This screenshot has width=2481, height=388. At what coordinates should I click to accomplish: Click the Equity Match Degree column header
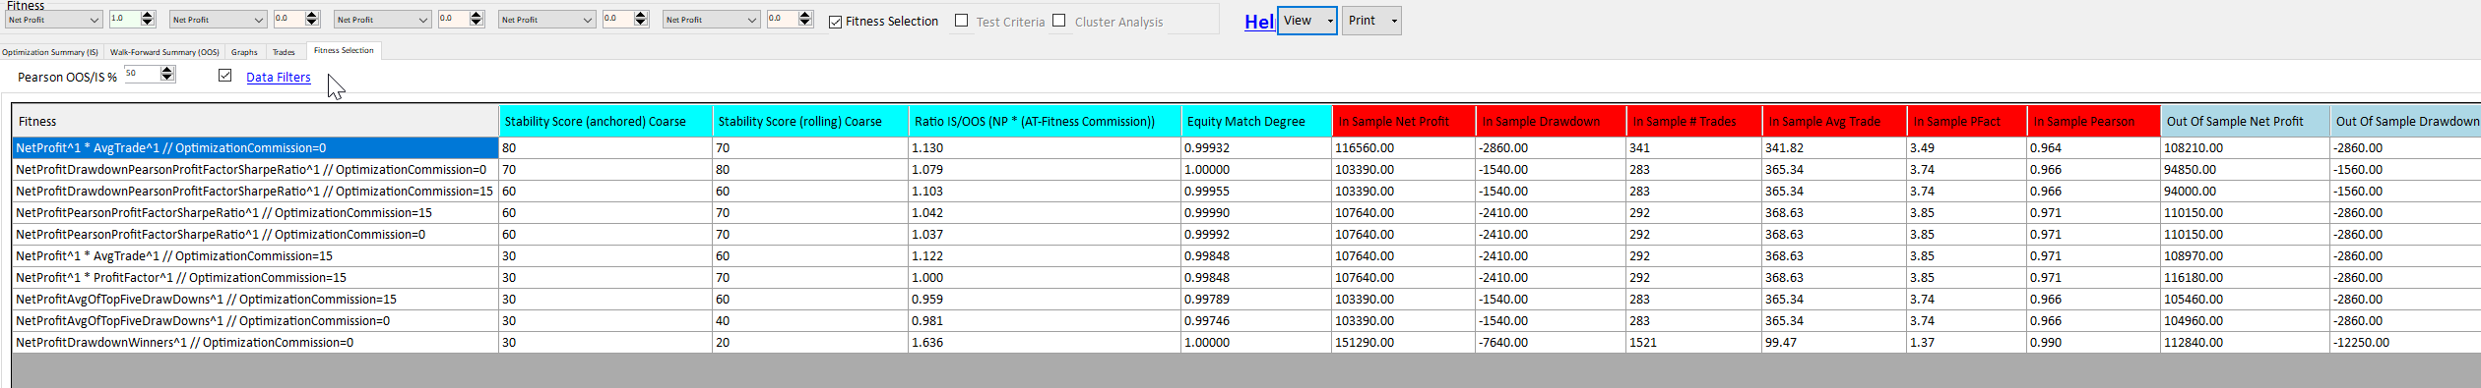tap(1256, 121)
